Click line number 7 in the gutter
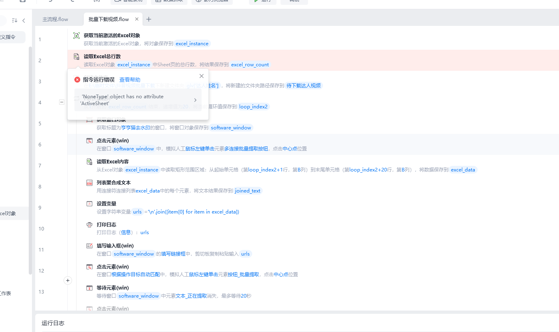 click(x=40, y=166)
